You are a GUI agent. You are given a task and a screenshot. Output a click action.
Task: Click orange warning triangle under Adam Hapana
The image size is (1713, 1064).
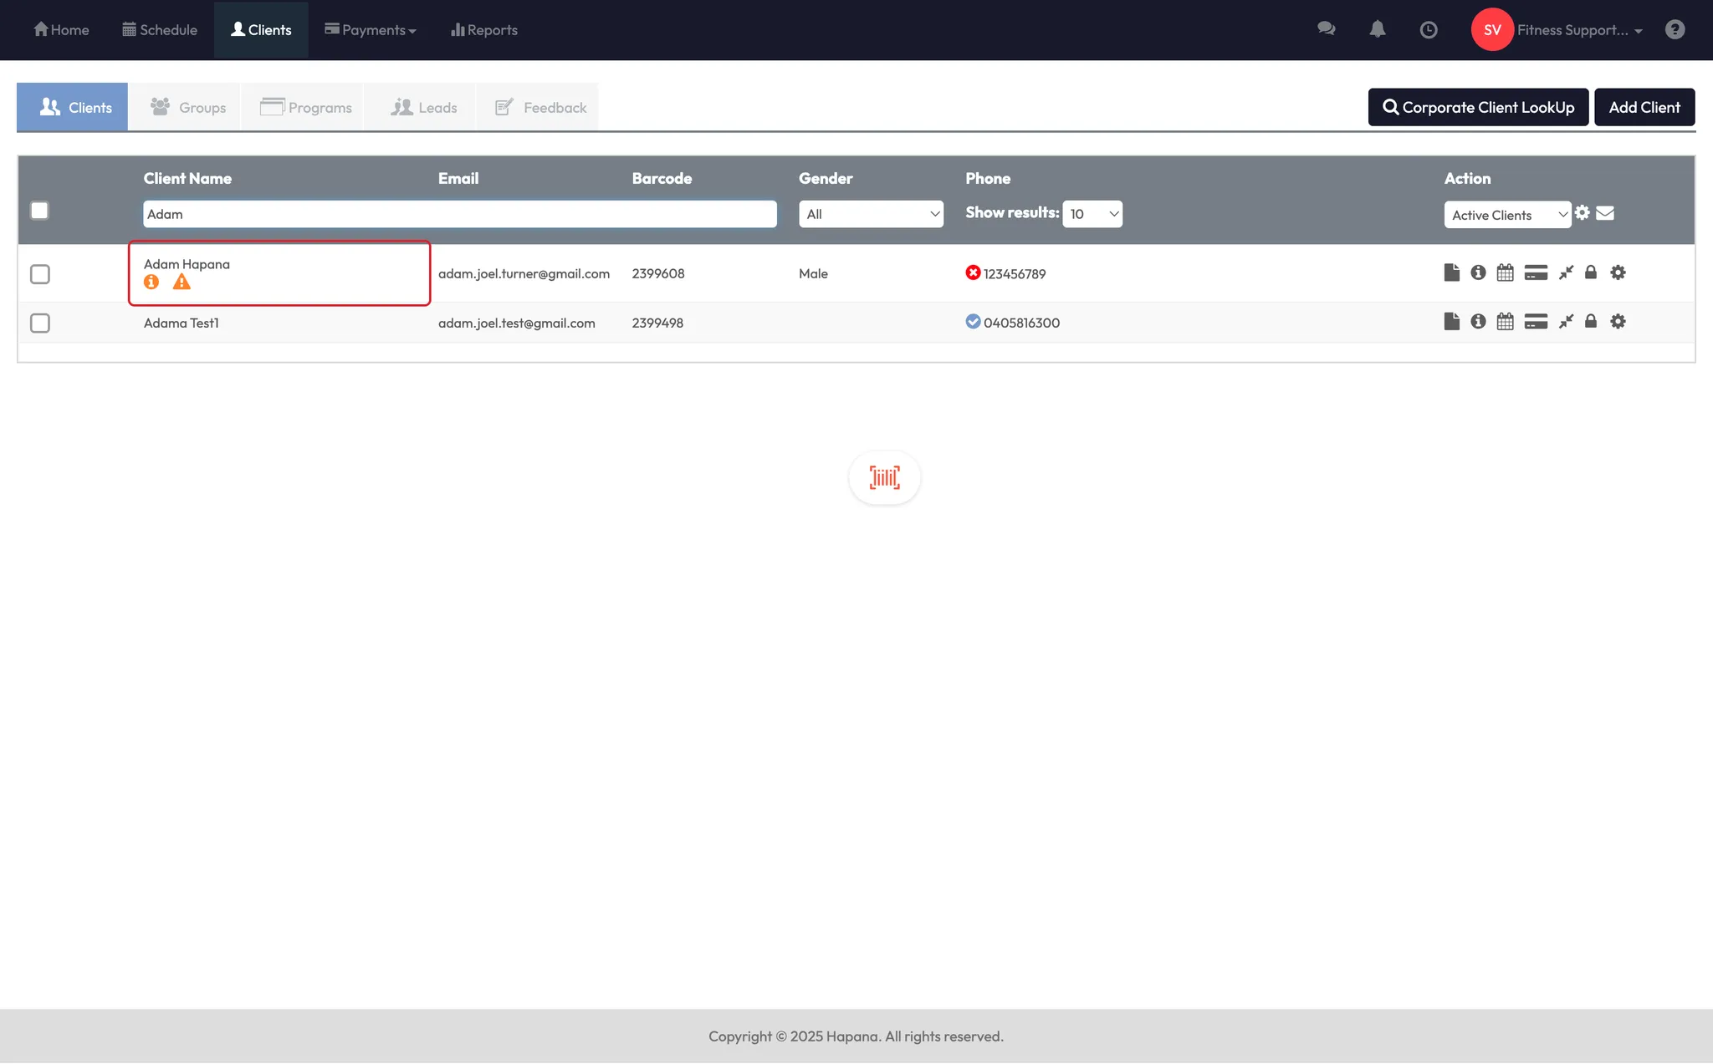(x=182, y=283)
